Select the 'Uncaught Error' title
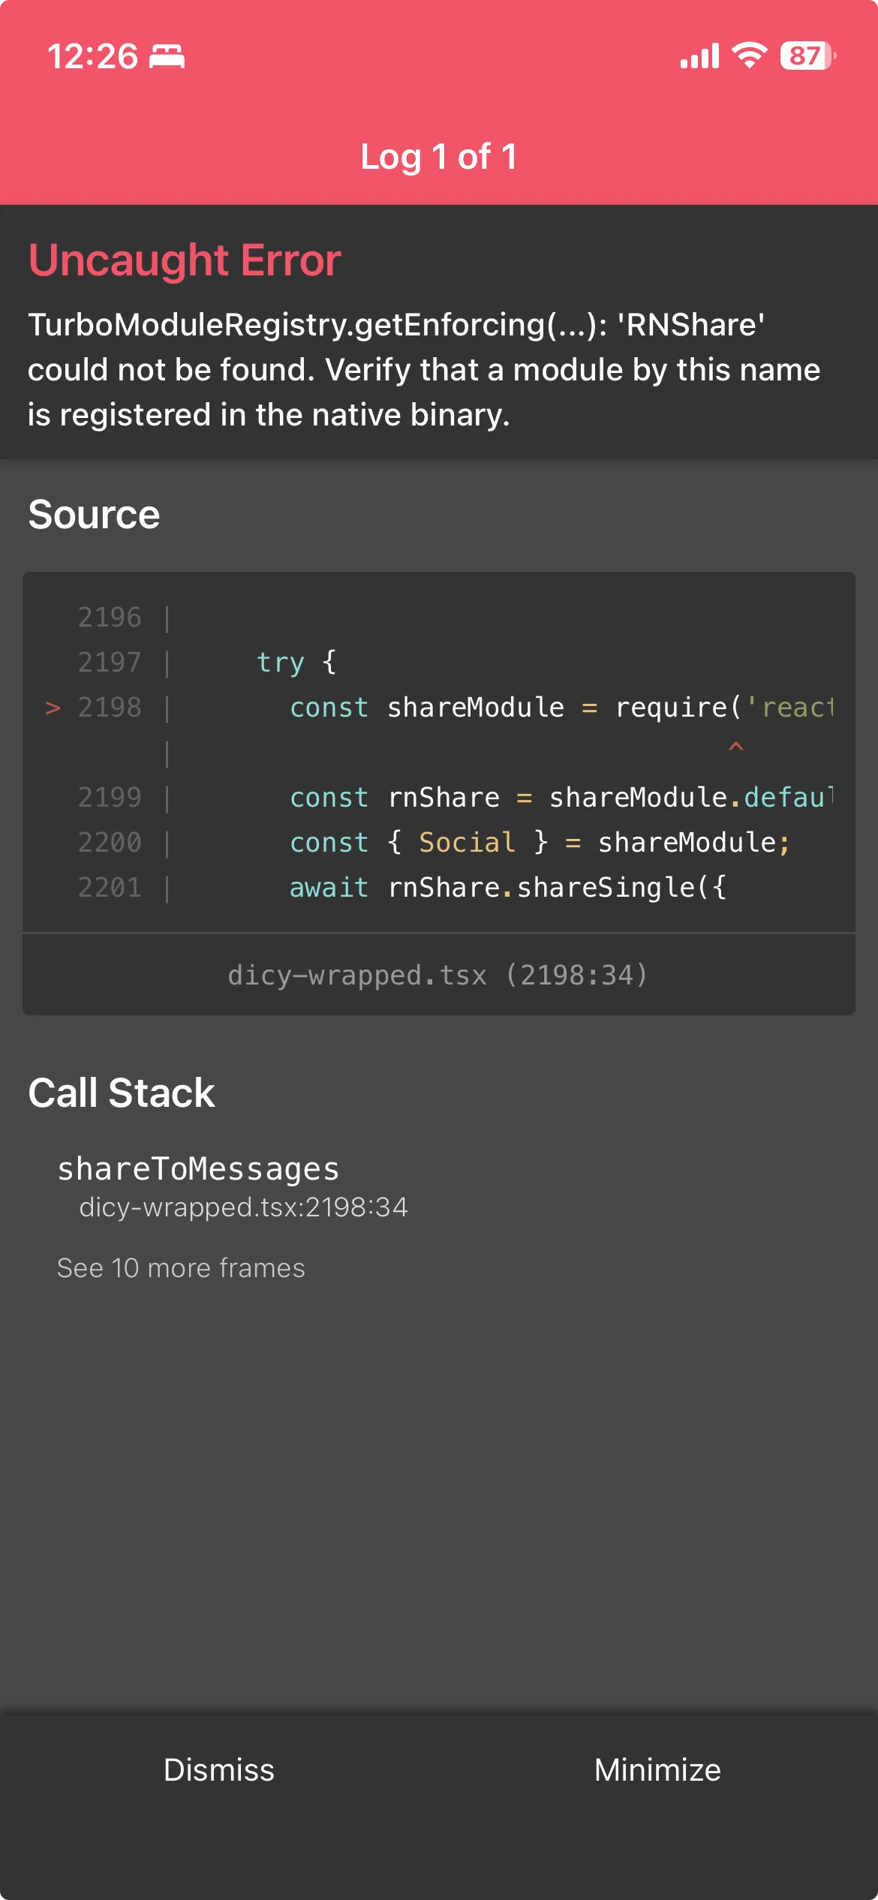 pos(185,260)
